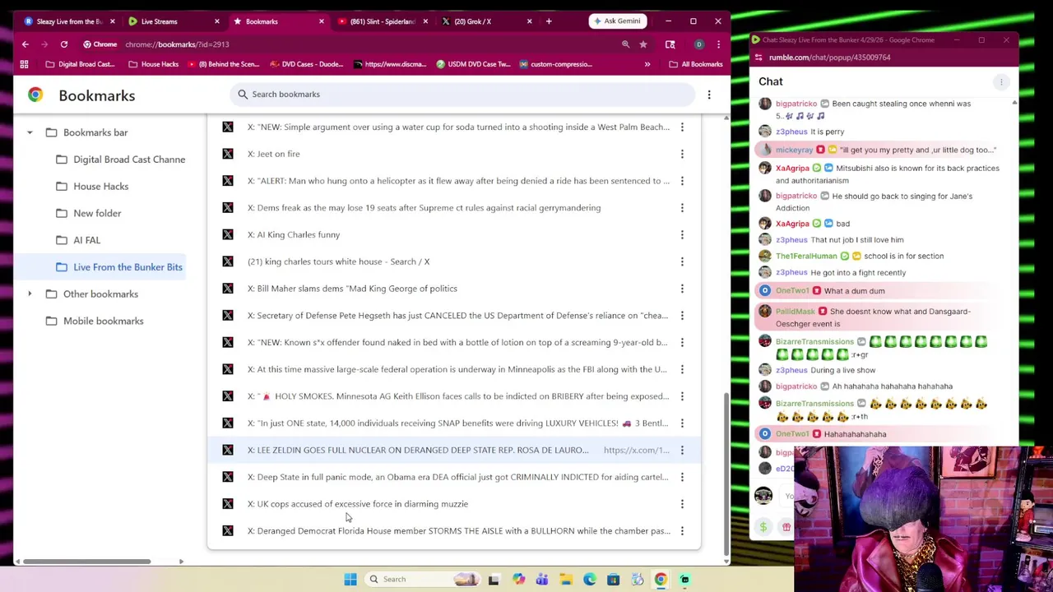Click the Live From the Bunker Bits folder icon
The width and height of the screenshot is (1053, 592).
coord(62,267)
